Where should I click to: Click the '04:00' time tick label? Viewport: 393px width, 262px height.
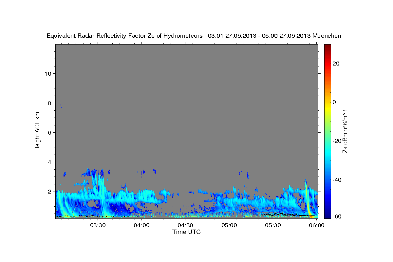click(x=141, y=225)
